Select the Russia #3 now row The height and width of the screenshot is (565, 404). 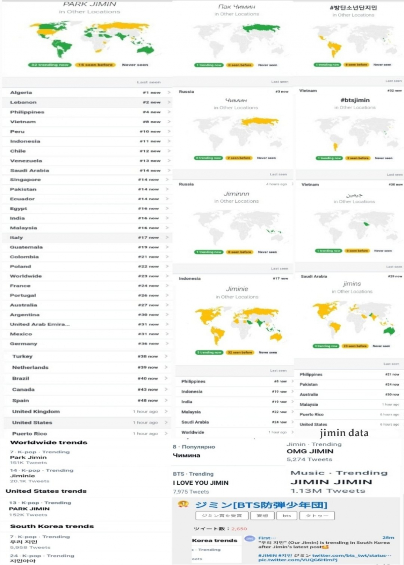pos(234,92)
